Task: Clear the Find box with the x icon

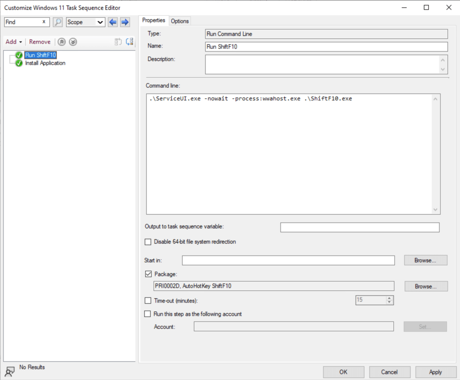Action: click(x=44, y=22)
